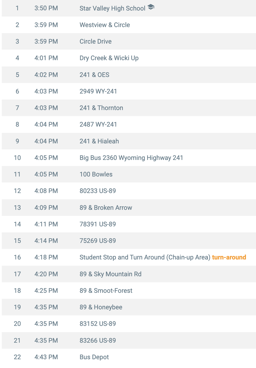Viewport: 256px width, 368px height.
Task: Click the 89 & Broken Arrow stop
Action: click(106, 208)
